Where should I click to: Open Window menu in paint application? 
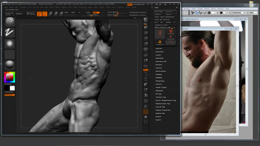point(220,9)
